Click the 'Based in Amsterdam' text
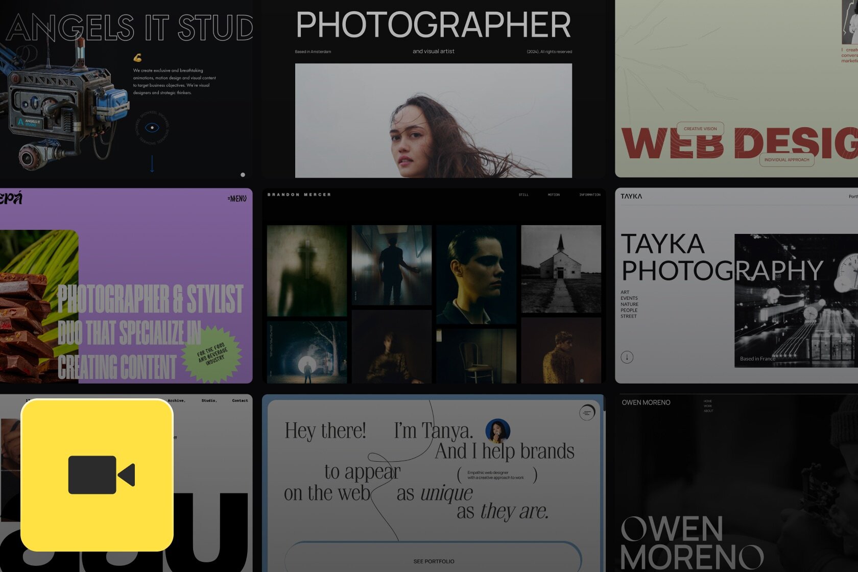 click(313, 52)
